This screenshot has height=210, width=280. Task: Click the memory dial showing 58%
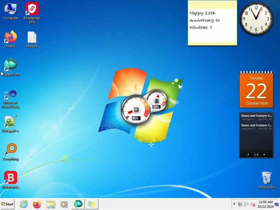[x=157, y=100]
